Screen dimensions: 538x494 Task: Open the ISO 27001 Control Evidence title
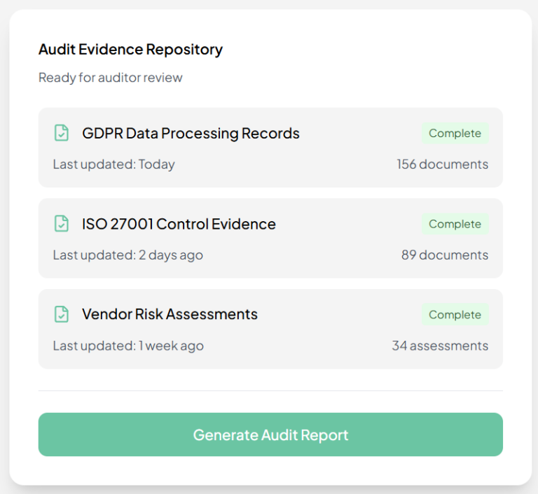(179, 224)
